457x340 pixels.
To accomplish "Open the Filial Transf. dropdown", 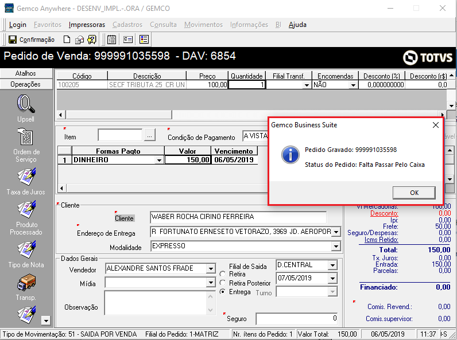I will click(307, 85).
